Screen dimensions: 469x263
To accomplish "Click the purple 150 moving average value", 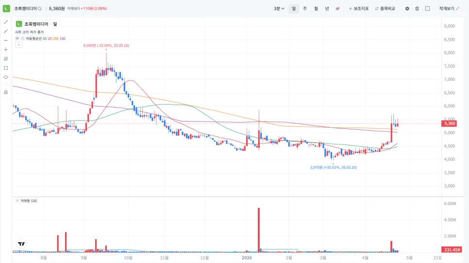I will pos(62,39).
